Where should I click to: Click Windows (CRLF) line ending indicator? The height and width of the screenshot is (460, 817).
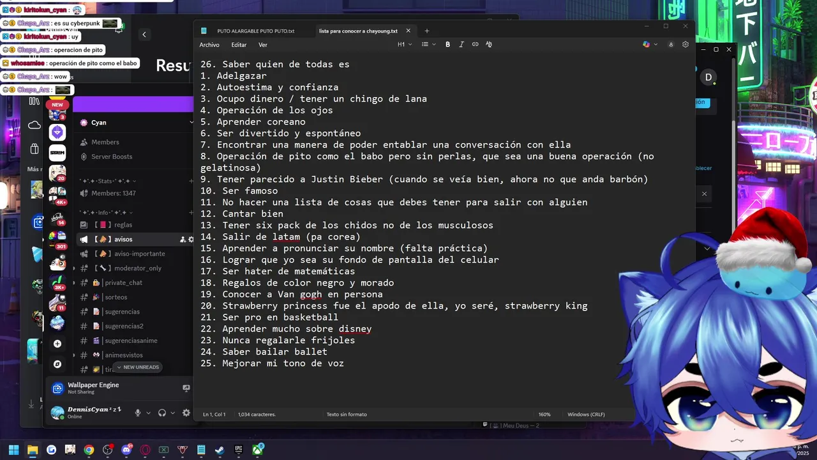[x=586, y=415]
